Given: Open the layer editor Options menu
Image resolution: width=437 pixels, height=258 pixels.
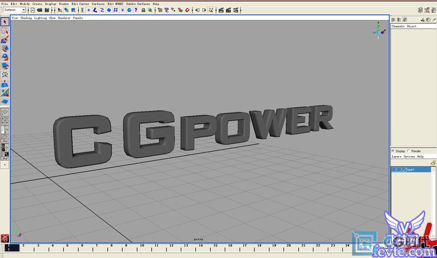Looking at the screenshot, I should 409,157.
